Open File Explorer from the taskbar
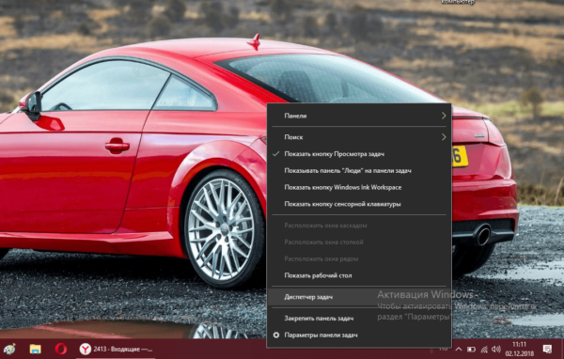The height and width of the screenshot is (359, 564). click(36, 349)
